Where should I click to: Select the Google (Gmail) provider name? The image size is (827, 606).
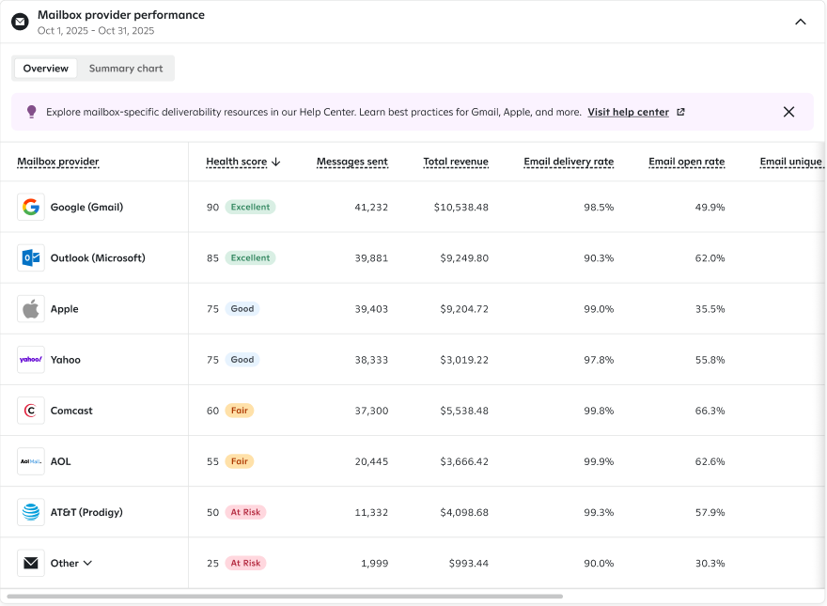point(86,207)
